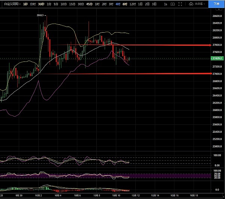
Task: Click the cloud save icon
Action: pyautogui.click(x=191, y=4)
